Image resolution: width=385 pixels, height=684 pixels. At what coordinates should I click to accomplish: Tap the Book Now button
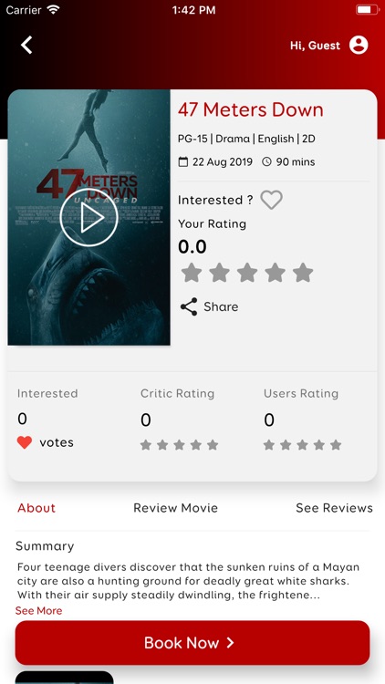tap(192, 643)
